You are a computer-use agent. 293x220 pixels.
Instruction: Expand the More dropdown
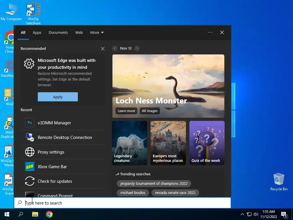coord(97,33)
